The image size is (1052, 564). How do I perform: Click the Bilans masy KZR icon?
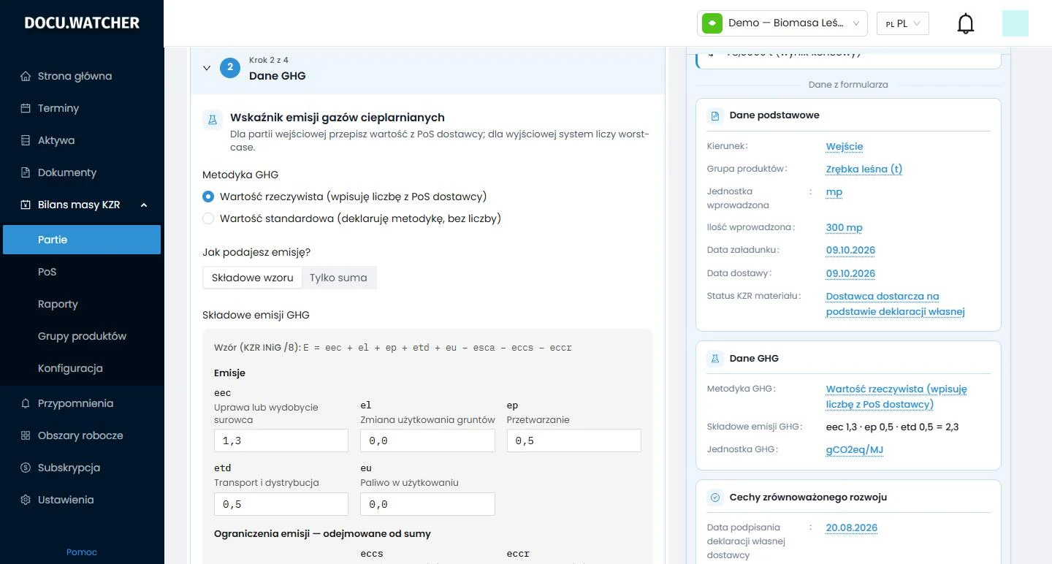[x=26, y=205]
